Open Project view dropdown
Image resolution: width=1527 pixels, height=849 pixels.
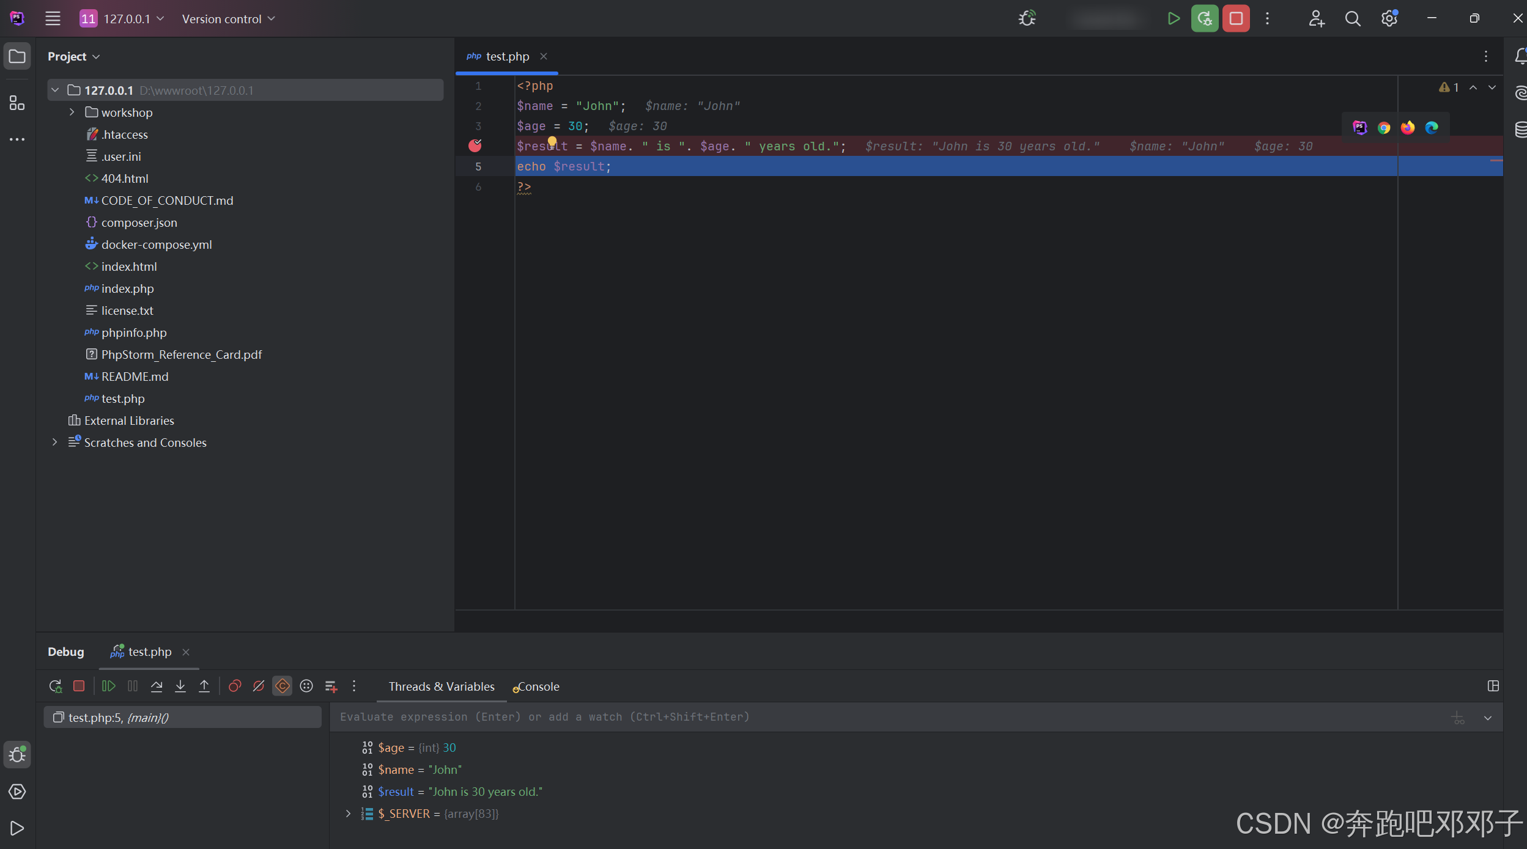74,56
